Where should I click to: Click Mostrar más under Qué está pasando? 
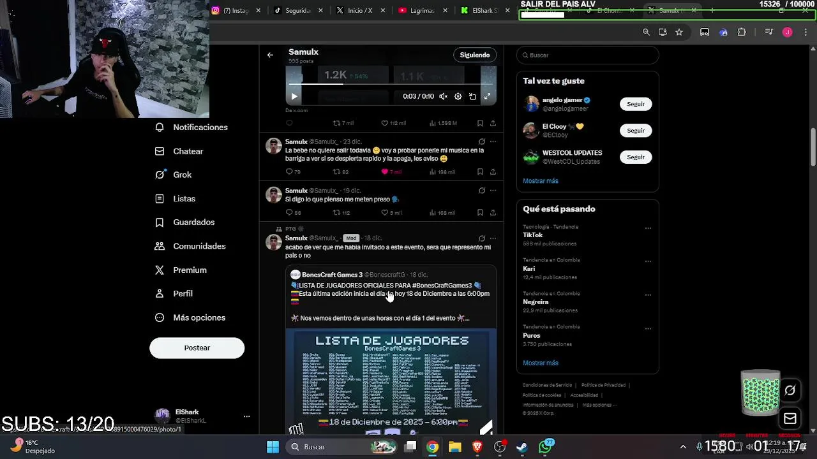541,363
